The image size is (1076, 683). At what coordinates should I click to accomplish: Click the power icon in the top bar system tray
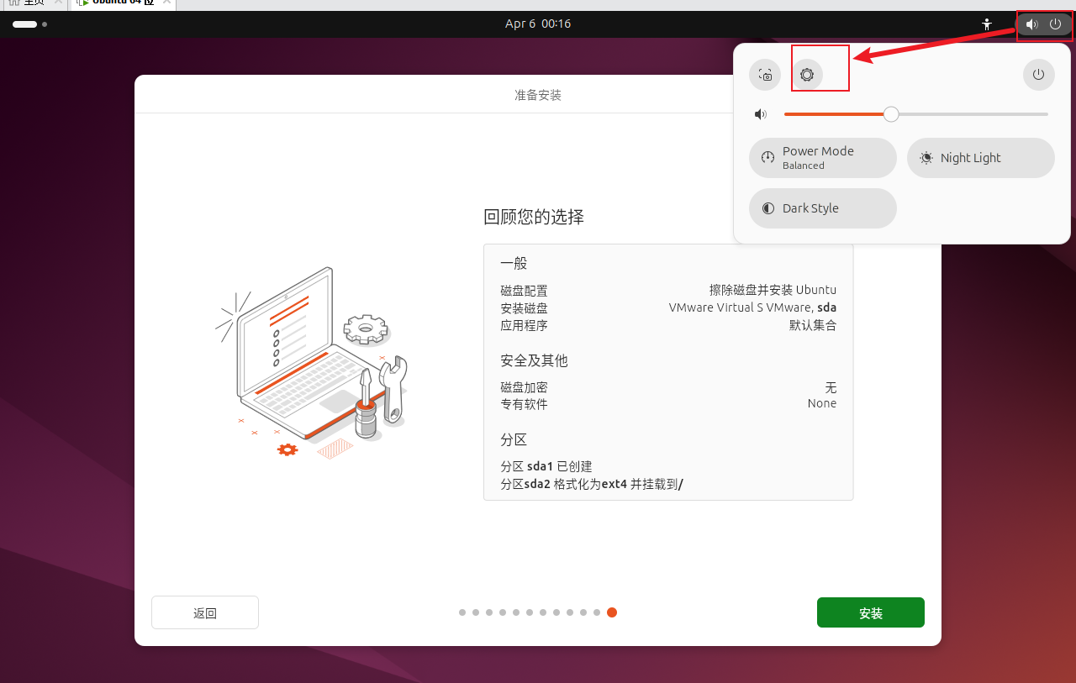[x=1056, y=24]
